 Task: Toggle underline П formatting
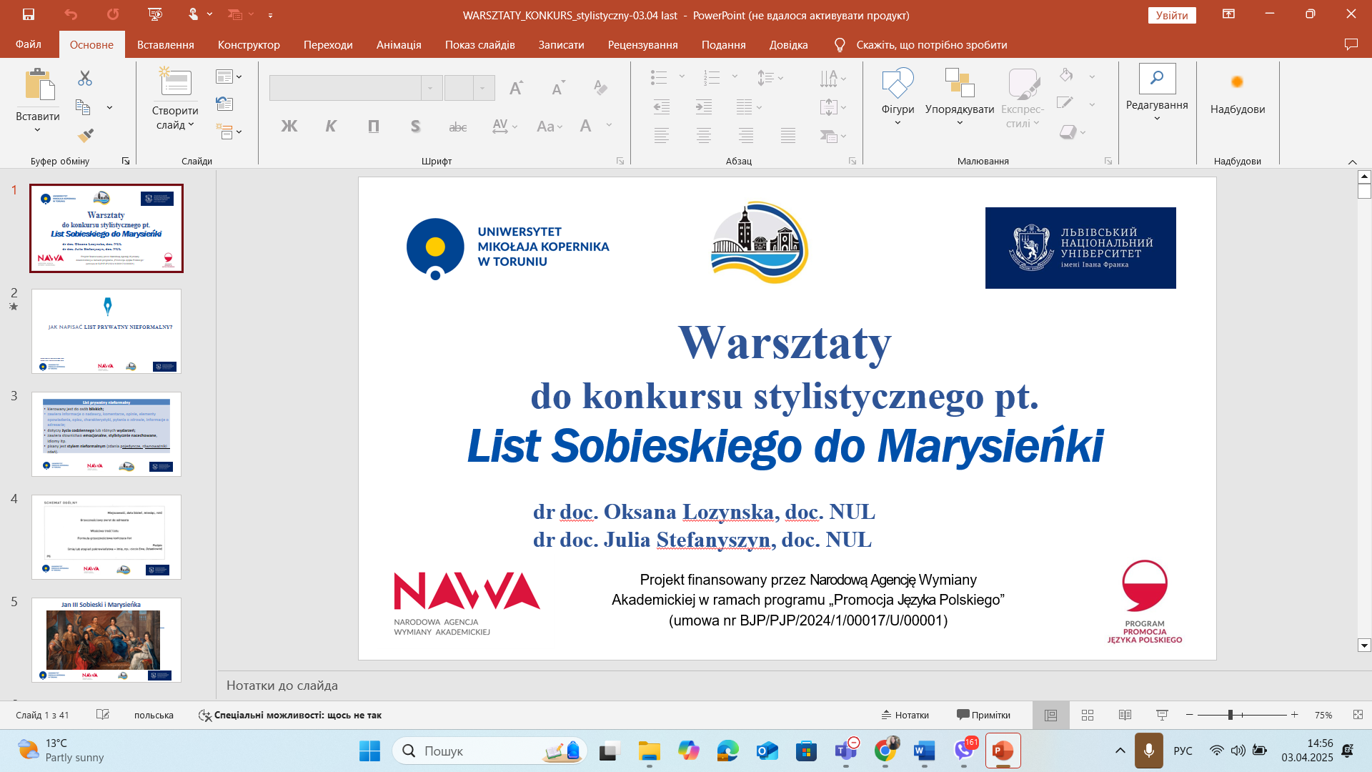coord(373,127)
